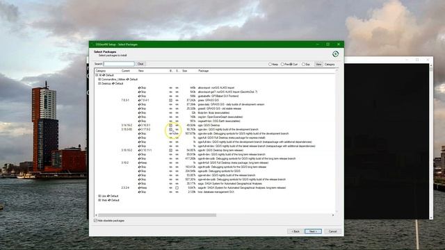Select the Prev radio button
Viewport: 445px width, 250px height.
(282, 65)
